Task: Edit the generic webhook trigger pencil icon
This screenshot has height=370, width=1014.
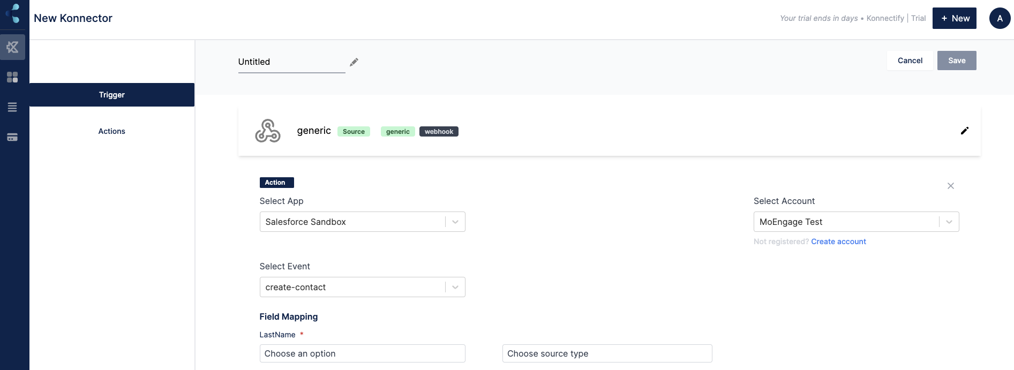Action: [964, 131]
